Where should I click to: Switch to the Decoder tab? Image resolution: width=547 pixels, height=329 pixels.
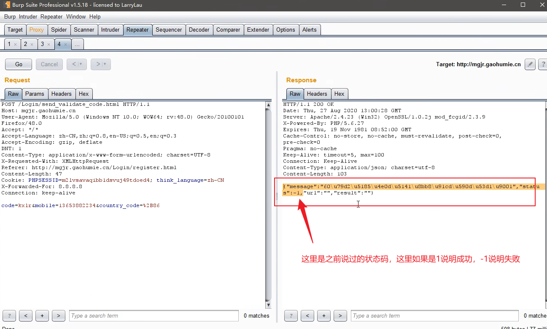199,30
